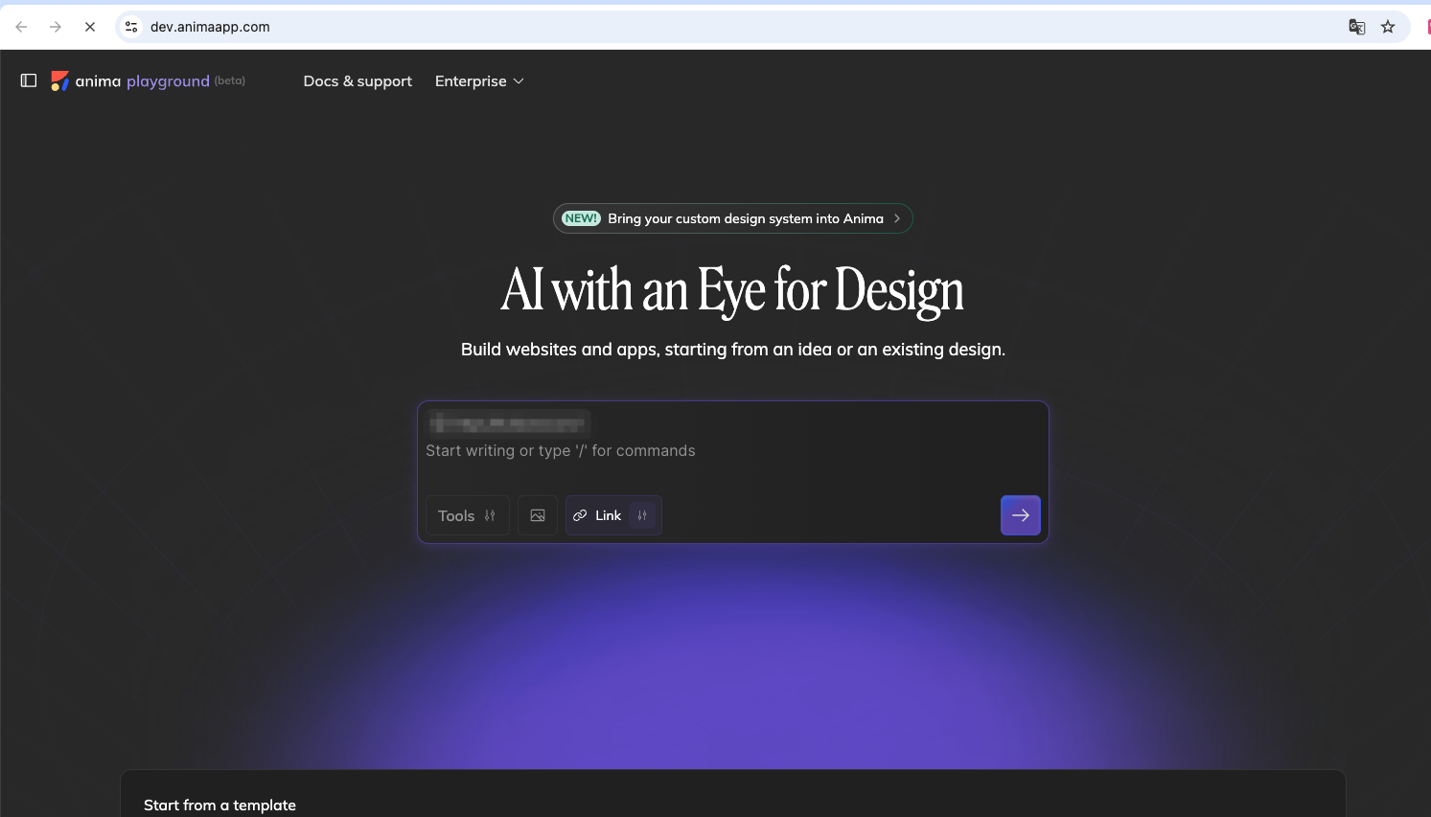This screenshot has width=1431, height=817.
Task: Click the NEW! badge
Action: coord(581,218)
